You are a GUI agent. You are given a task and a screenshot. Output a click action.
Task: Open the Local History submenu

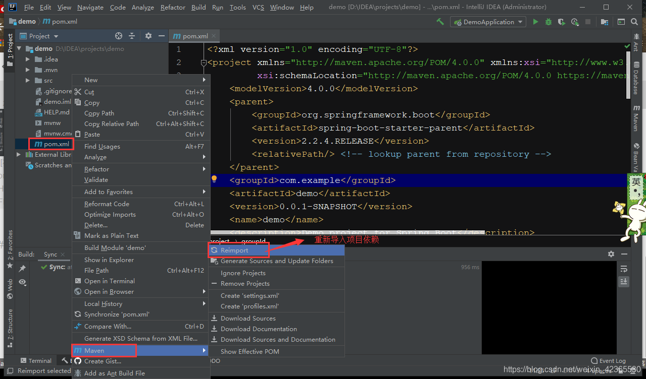point(140,303)
